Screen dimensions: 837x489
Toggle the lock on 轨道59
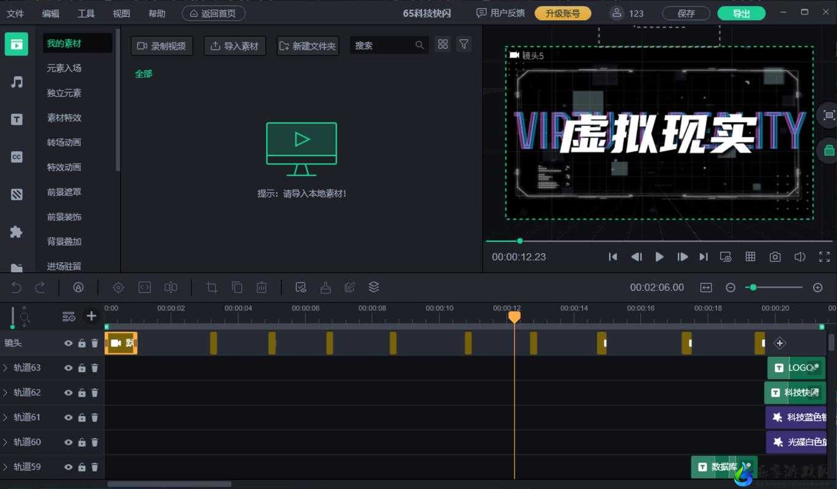82,467
